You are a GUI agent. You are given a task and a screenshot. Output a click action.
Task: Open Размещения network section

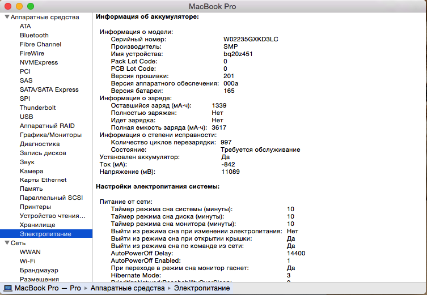tap(39, 279)
